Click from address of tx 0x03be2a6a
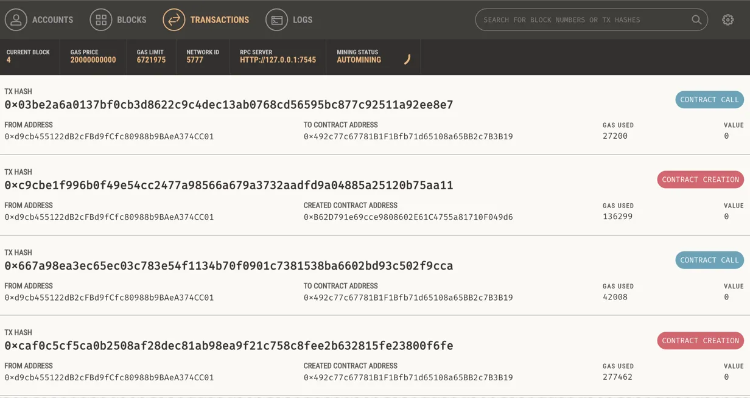 tap(109, 136)
